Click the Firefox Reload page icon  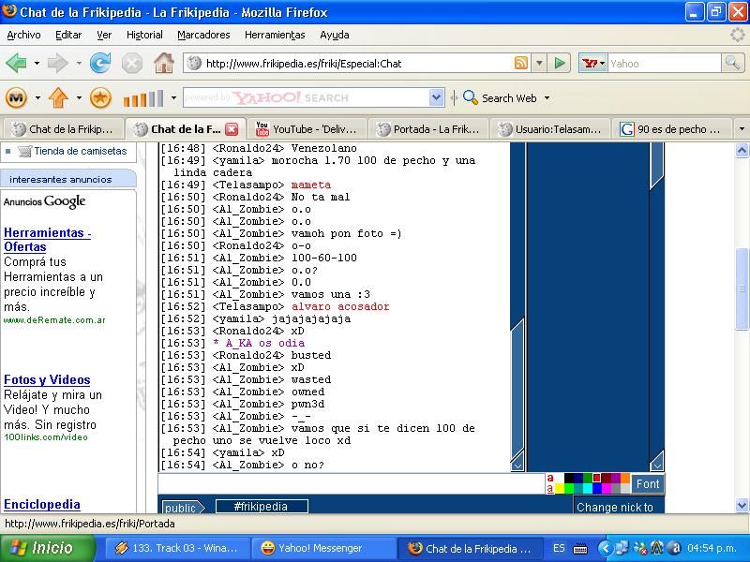point(99,64)
